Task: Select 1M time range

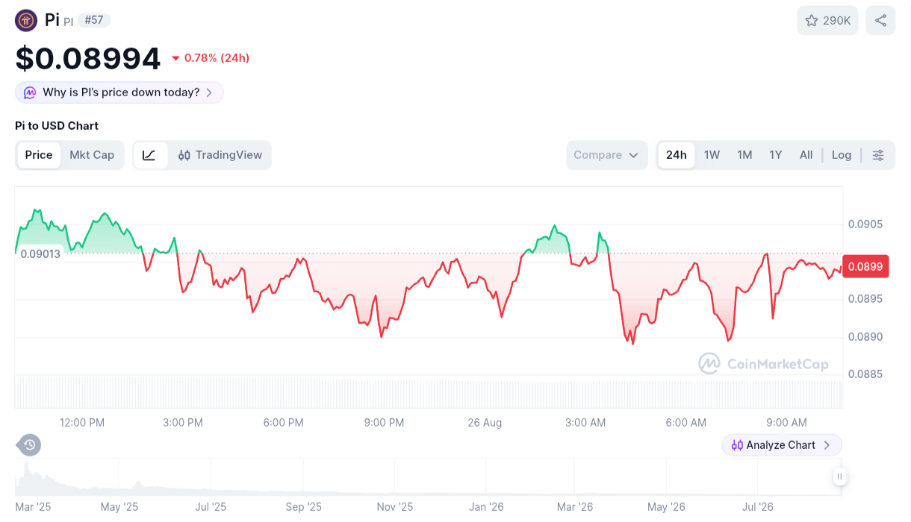Action: tap(744, 155)
